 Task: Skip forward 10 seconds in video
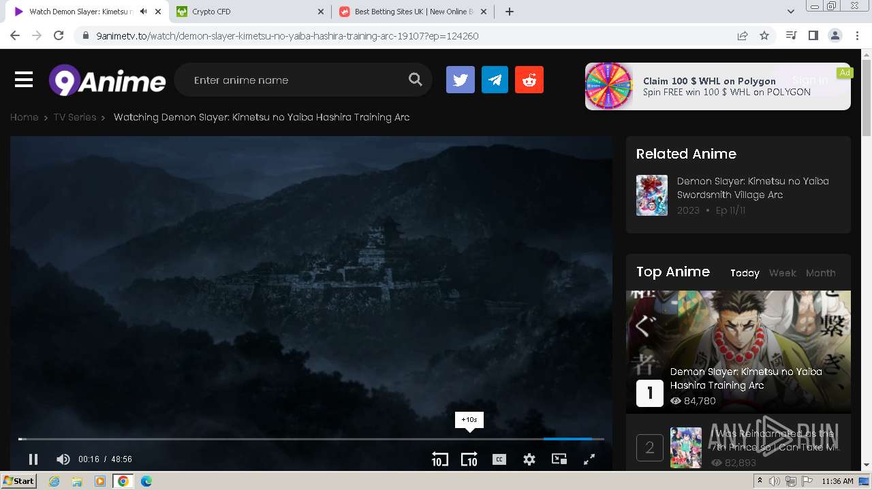[x=469, y=459]
